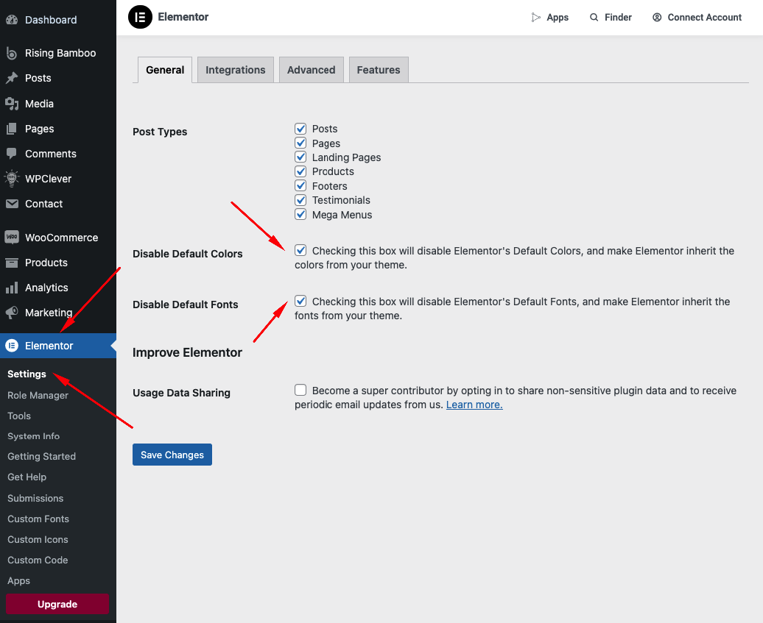Open the Learn more link

click(x=474, y=405)
